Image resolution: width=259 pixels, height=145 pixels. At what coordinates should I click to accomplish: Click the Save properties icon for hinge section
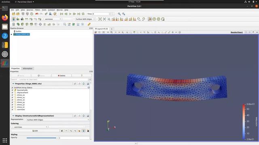pos(88,84)
